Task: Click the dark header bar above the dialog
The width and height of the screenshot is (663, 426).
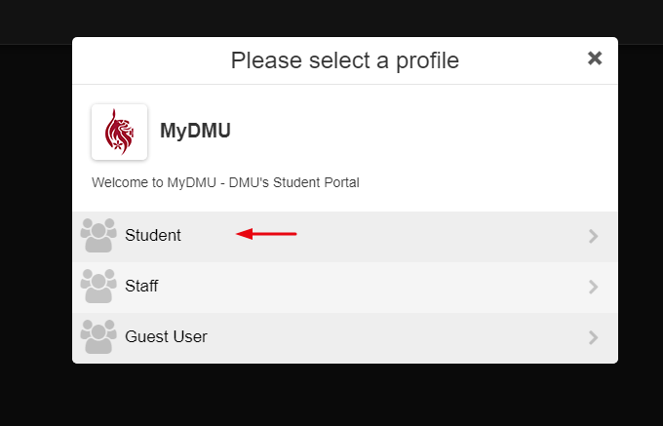Action: (x=331, y=18)
